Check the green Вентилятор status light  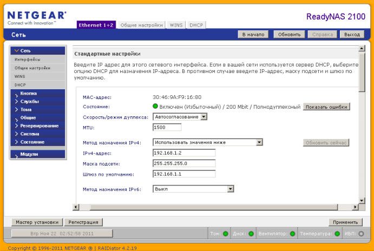tap(292, 234)
